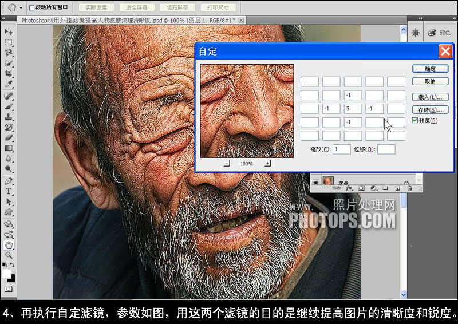Select the Rectangular Marquee tool
The width and height of the screenshot is (458, 324).
9,42
